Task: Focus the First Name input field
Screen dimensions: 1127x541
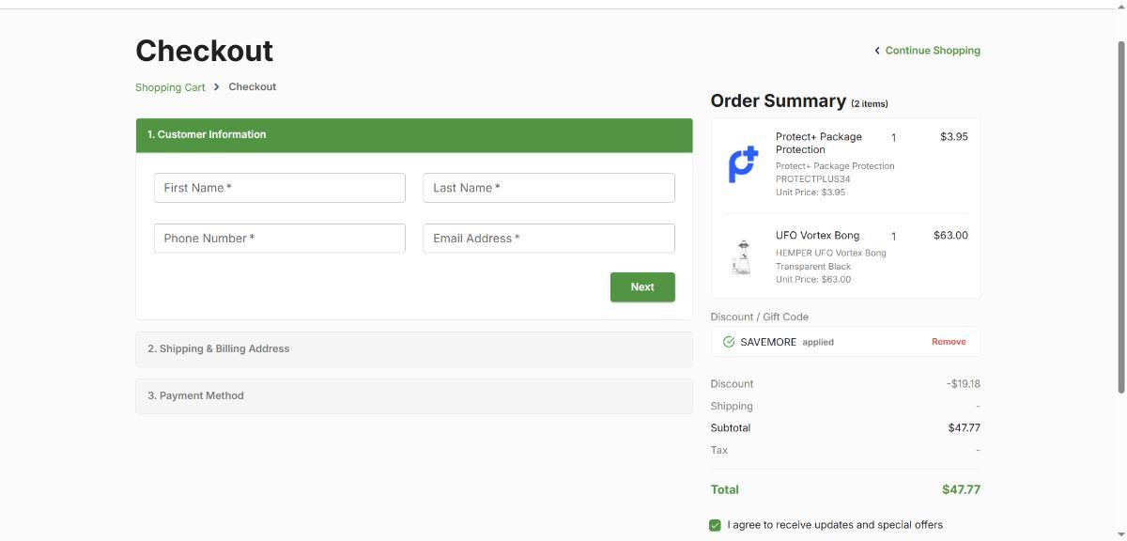Action: point(279,188)
